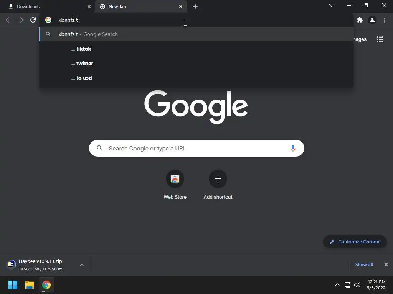Viewport: 393px width, 294px height.
Task: Choose the '... to usd' suggestion
Action: click(x=196, y=78)
